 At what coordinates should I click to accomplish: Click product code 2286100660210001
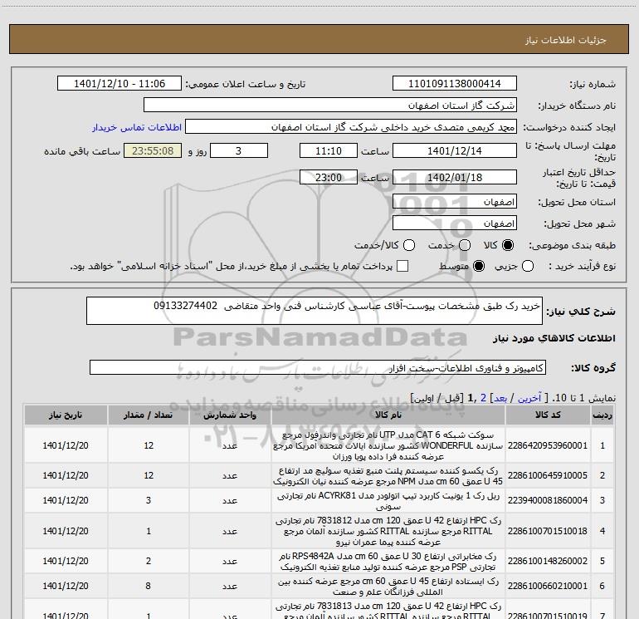548,586
